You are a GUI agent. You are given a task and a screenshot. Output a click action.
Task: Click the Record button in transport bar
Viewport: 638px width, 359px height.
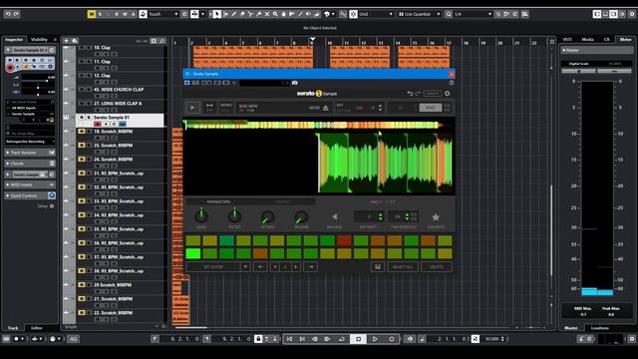pyautogui.click(x=392, y=339)
